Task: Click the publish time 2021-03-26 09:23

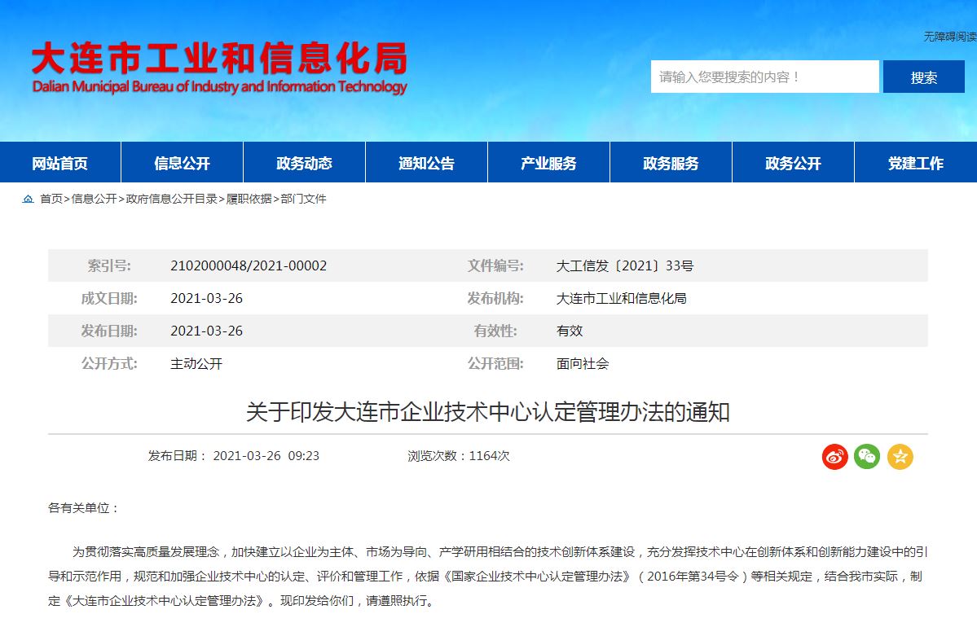Action: (266, 455)
